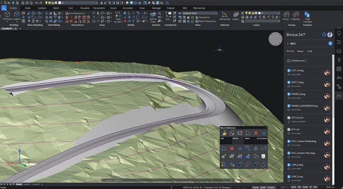
Task: Switch to the Civil ribbon tab
Action: [70, 8]
